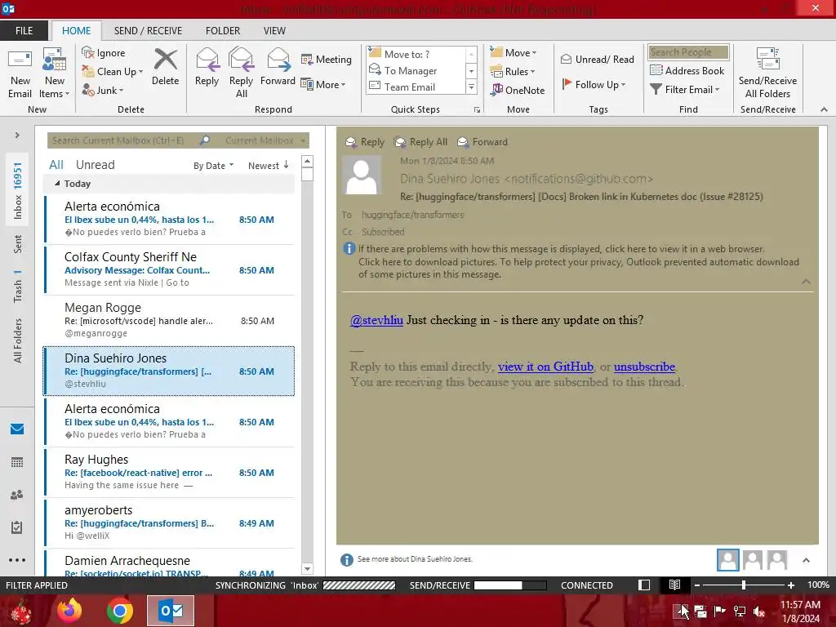This screenshot has width=836, height=627.
Task: Open the Sent folder in sidebar
Action: (x=18, y=243)
